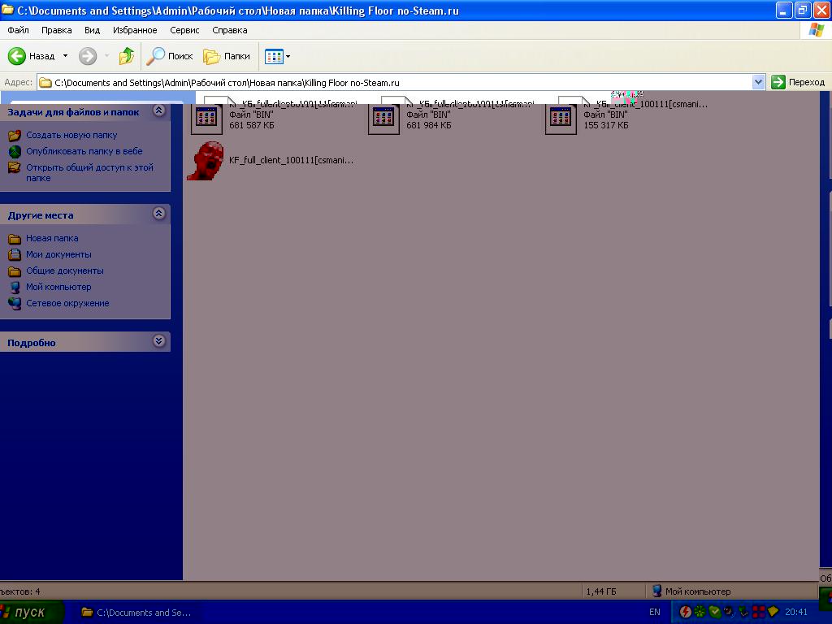Collapse the file and folder tasks panel

click(x=159, y=110)
